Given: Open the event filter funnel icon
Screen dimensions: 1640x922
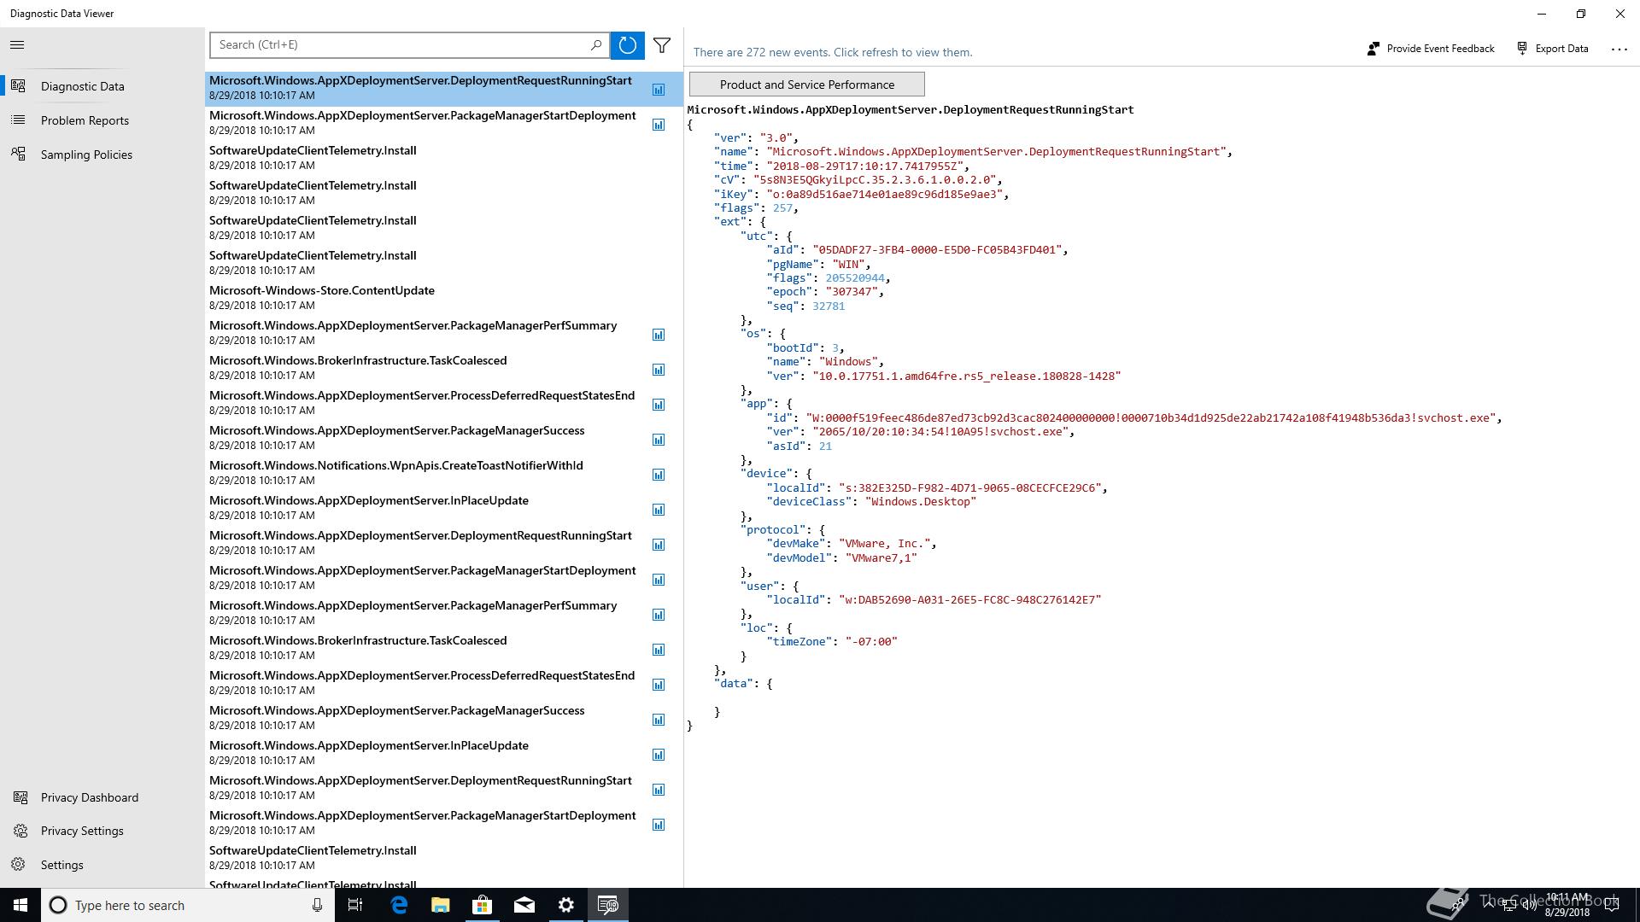Looking at the screenshot, I should 662,45.
